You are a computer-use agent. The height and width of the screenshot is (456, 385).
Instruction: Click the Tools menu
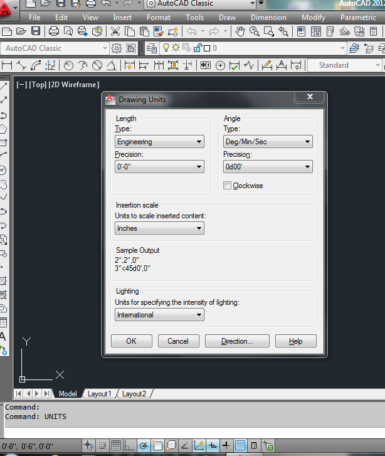(x=194, y=18)
